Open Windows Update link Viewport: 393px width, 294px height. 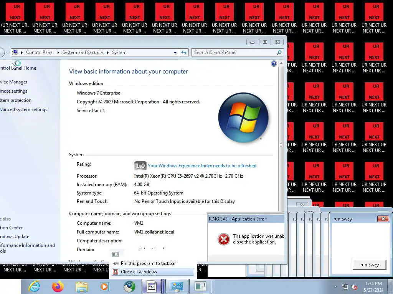[x=15, y=237]
